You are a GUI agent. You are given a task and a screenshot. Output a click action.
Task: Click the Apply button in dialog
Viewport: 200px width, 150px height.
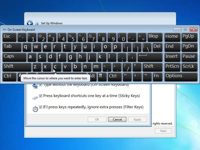pos(137,119)
